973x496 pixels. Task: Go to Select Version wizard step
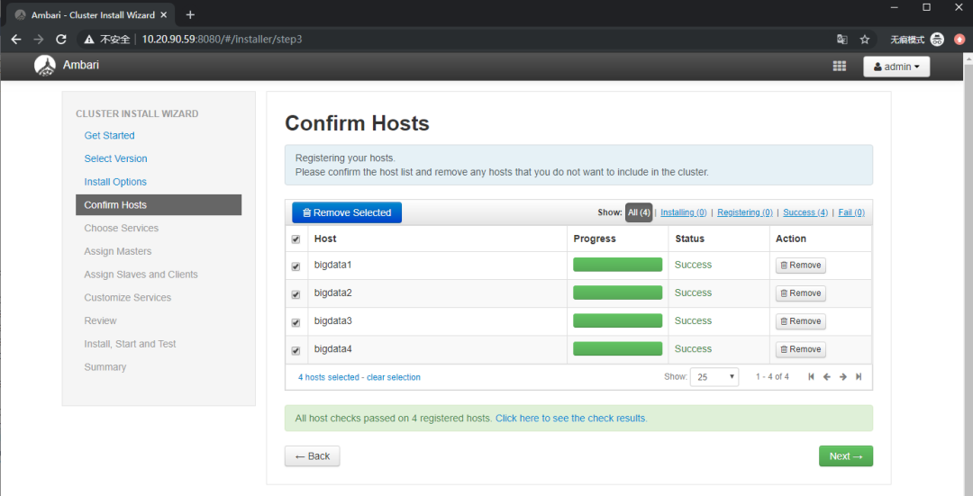click(x=115, y=158)
